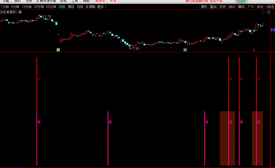Open F10 company information

[251, 7]
